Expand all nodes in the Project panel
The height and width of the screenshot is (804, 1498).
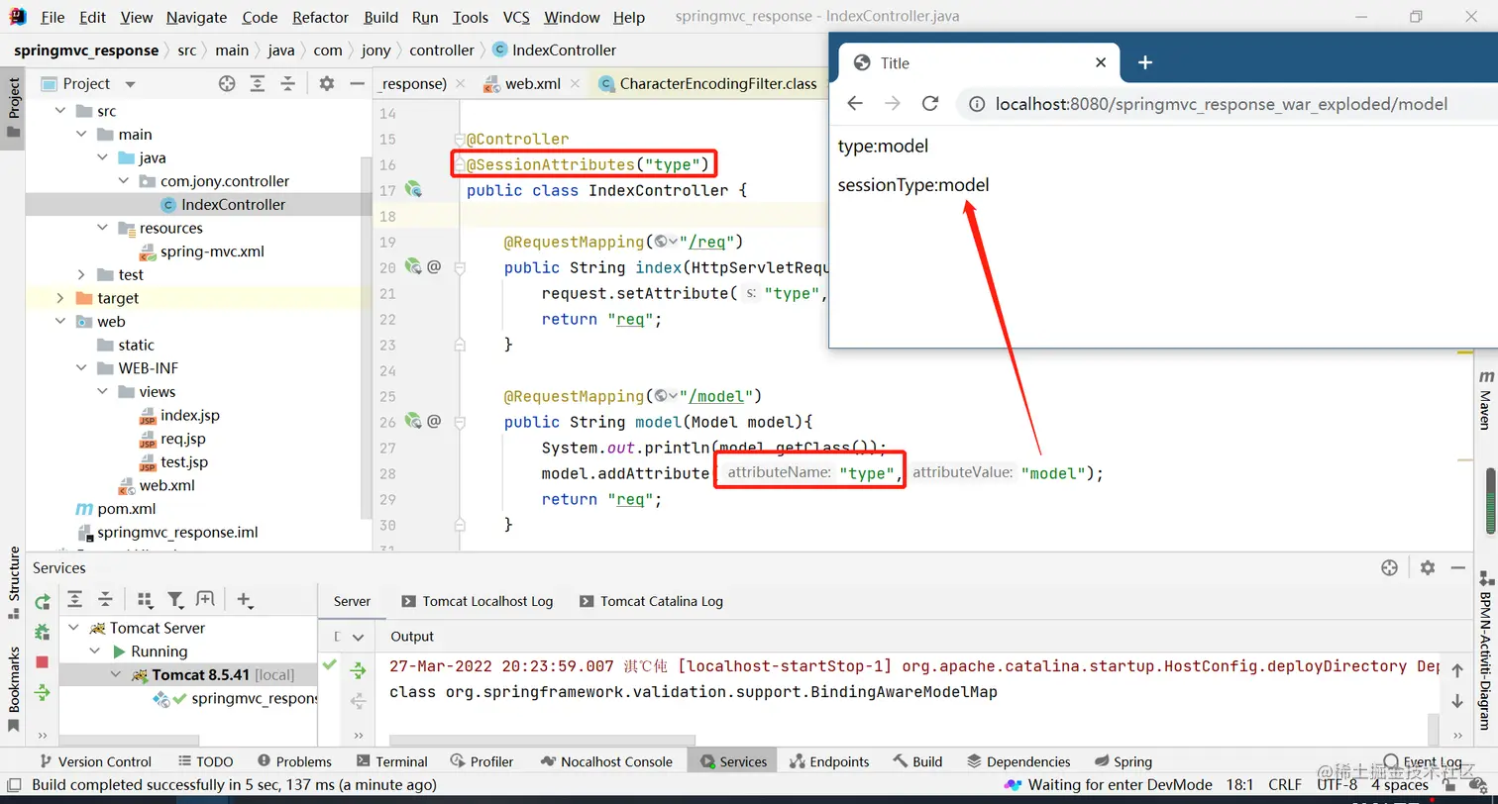pyautogui.click(x=258, y=84)
